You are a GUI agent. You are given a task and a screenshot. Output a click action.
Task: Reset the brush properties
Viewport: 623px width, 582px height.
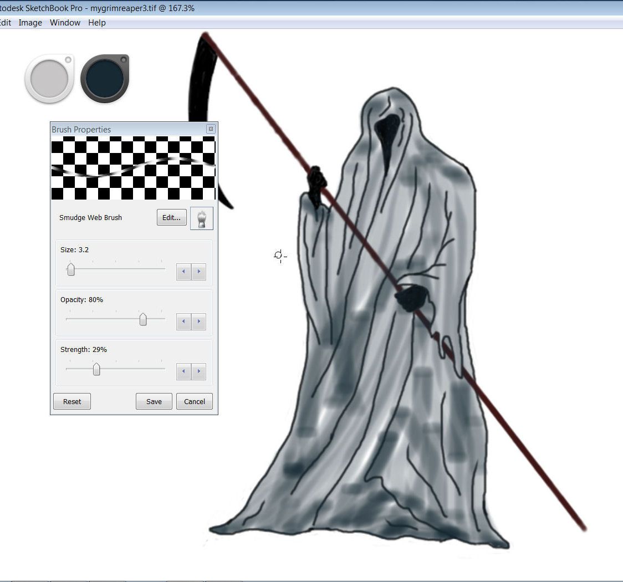[x=72, y=401]
